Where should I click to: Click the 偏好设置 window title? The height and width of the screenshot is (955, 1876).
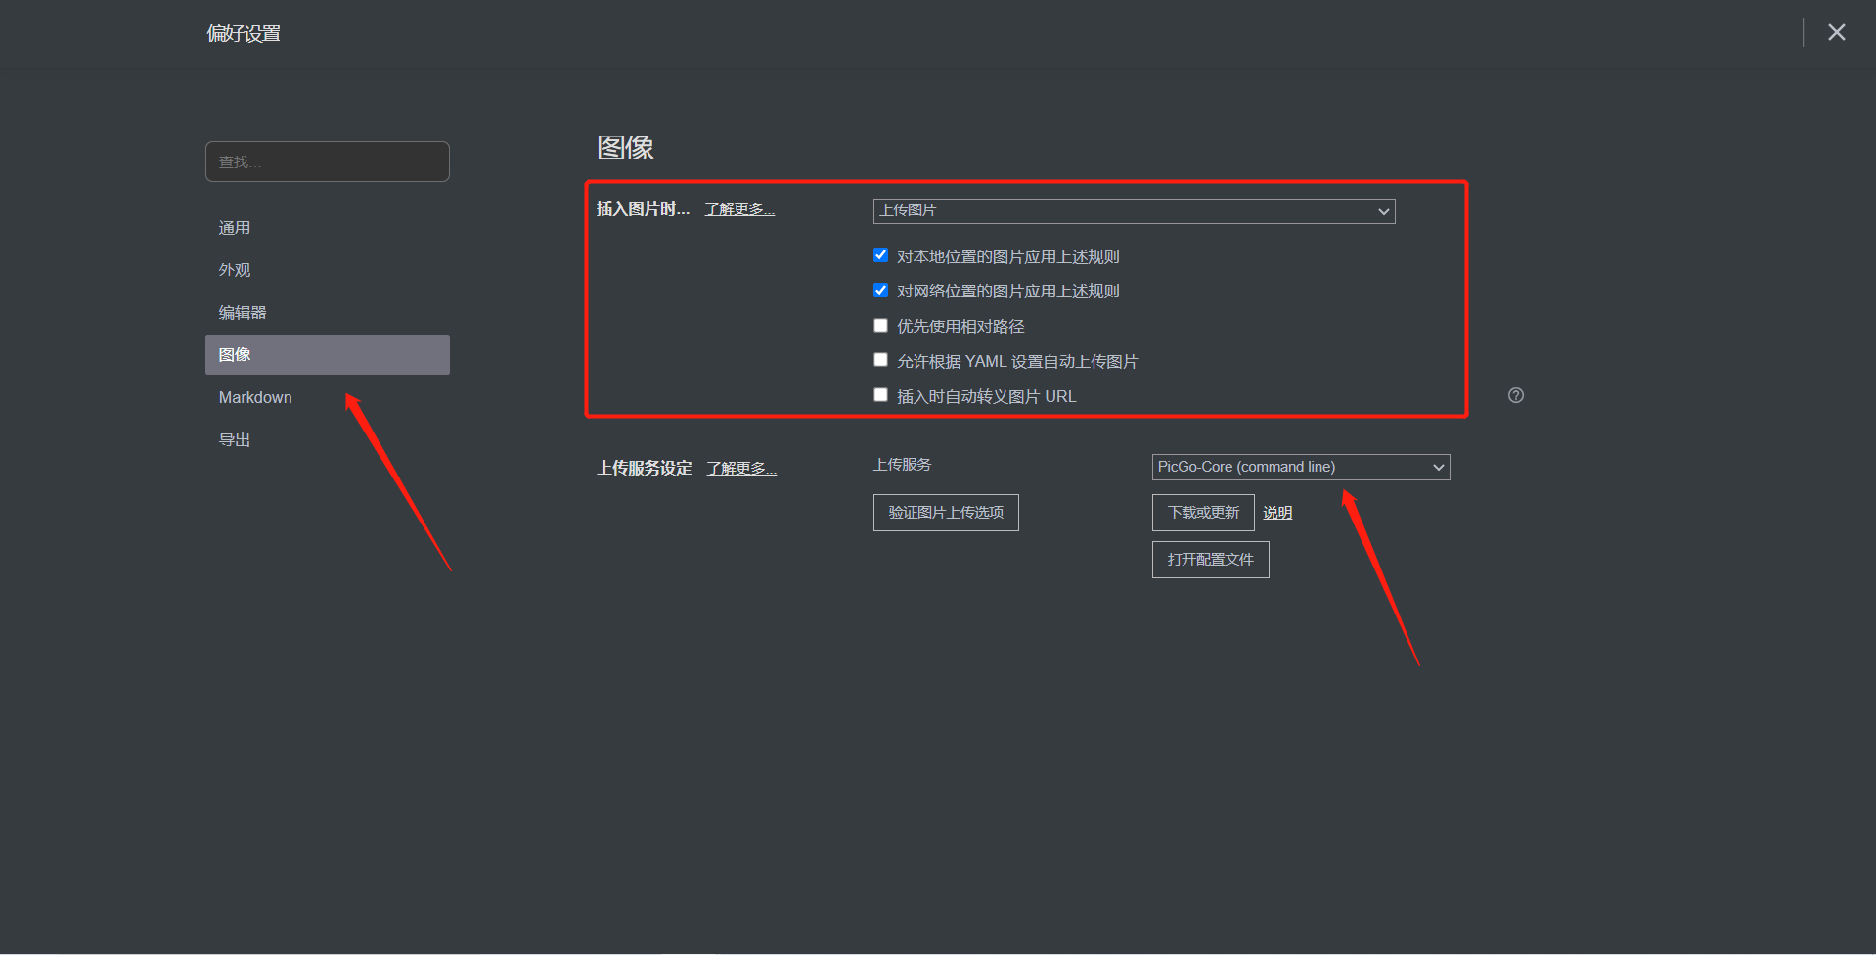tap(244, 34)
